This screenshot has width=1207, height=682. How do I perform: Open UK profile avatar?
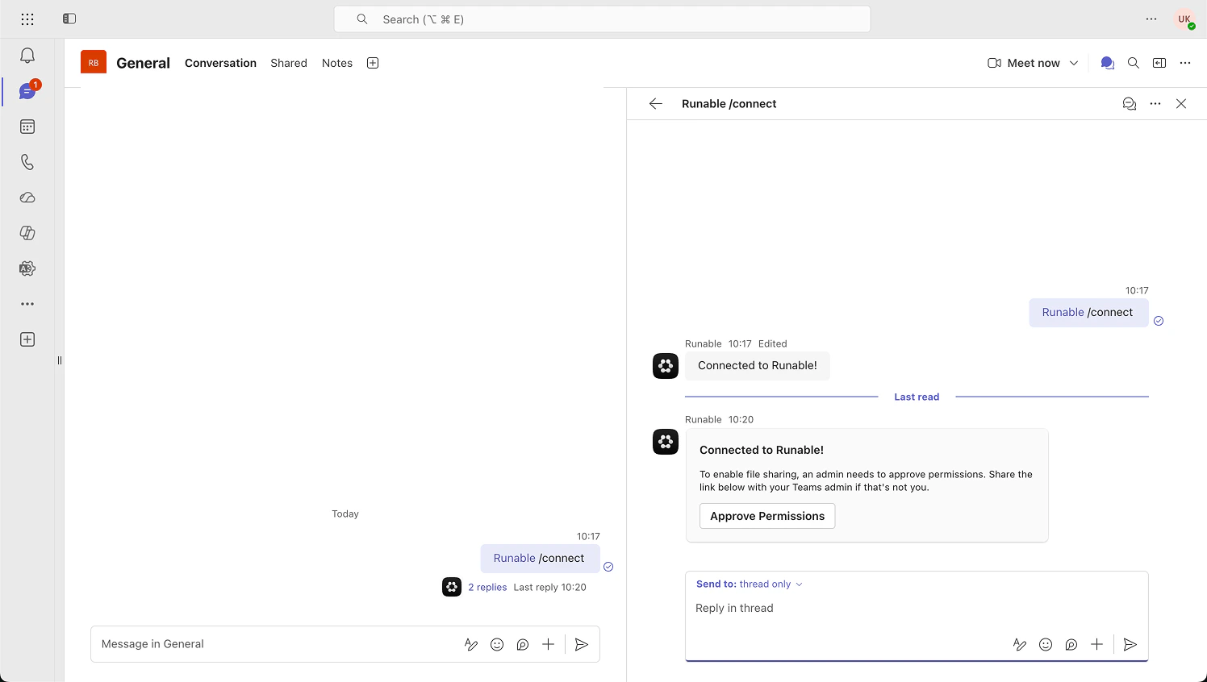[x=1184, y=19]
